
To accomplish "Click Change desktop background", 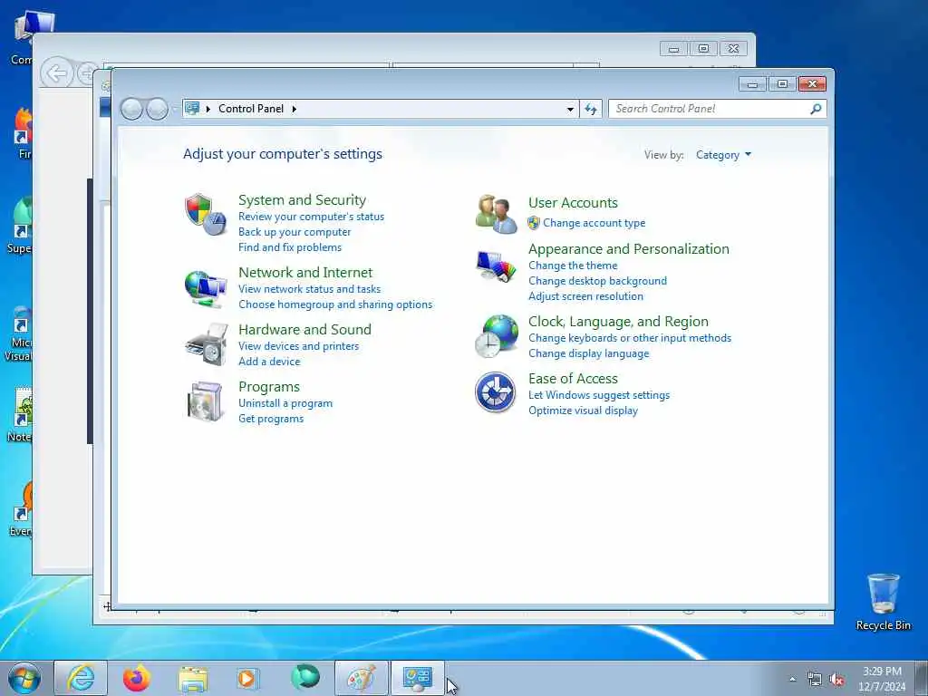I will 597,281.
